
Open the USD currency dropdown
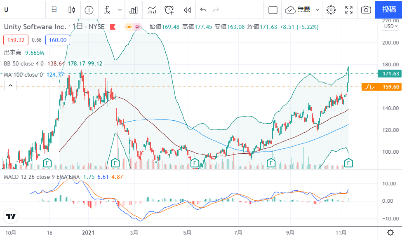point(391,26)
